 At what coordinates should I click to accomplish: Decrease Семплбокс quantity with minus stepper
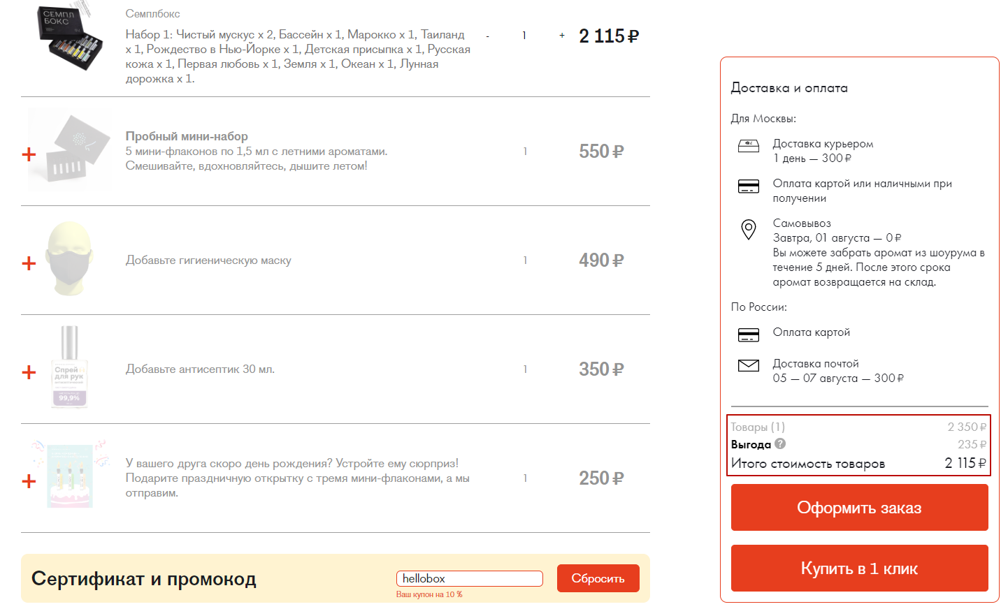click(488, 36)
